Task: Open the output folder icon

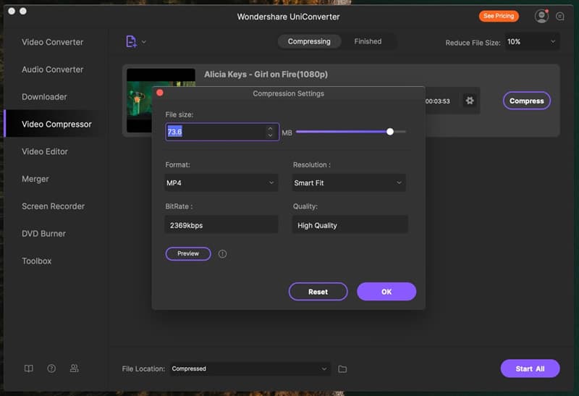Action: point(342,368)
